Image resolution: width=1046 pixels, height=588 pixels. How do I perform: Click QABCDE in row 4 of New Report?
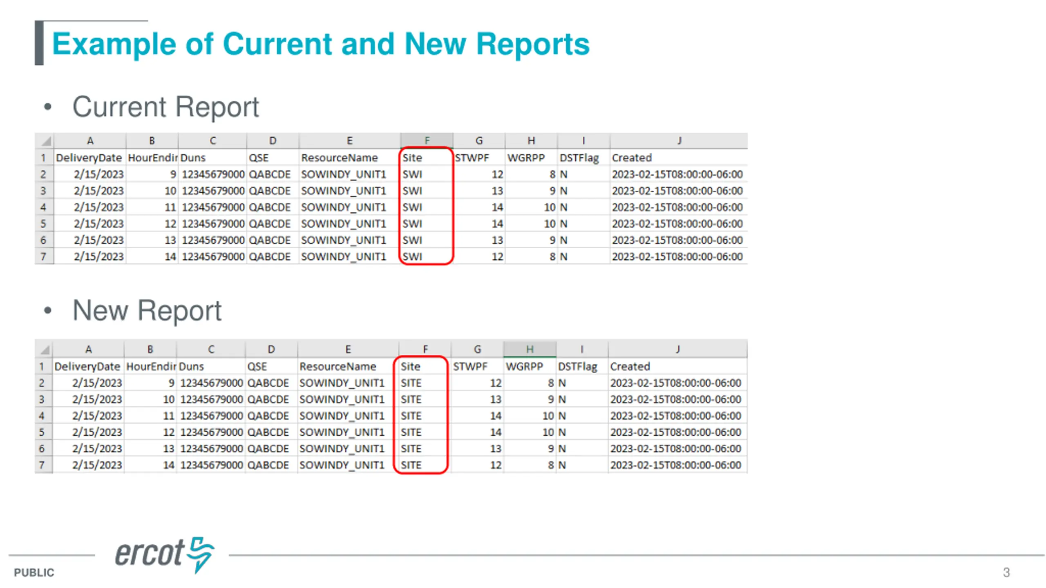(271, 416)
